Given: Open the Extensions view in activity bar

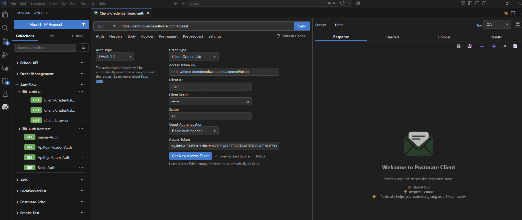Looking at the screenshot, I should coord(5,81).
